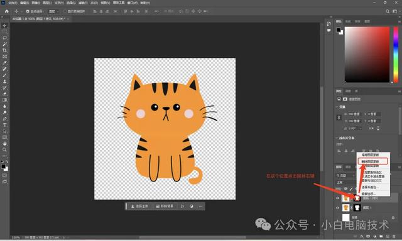Click the Home icon in options bar
402x241 pixels.
click(x=7, y=11)
